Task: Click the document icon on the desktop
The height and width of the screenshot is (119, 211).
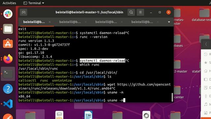Action: 88,115
